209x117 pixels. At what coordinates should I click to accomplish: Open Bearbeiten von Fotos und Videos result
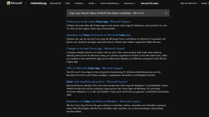103,101
